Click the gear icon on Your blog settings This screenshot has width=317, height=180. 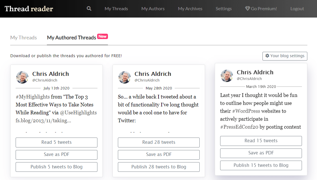(x=267, y=56)
